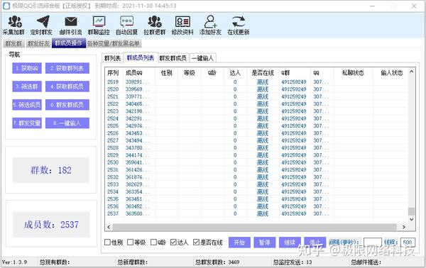The image size is (426, 268).
Task: Click the 继续 button
Action: (290, 242)
